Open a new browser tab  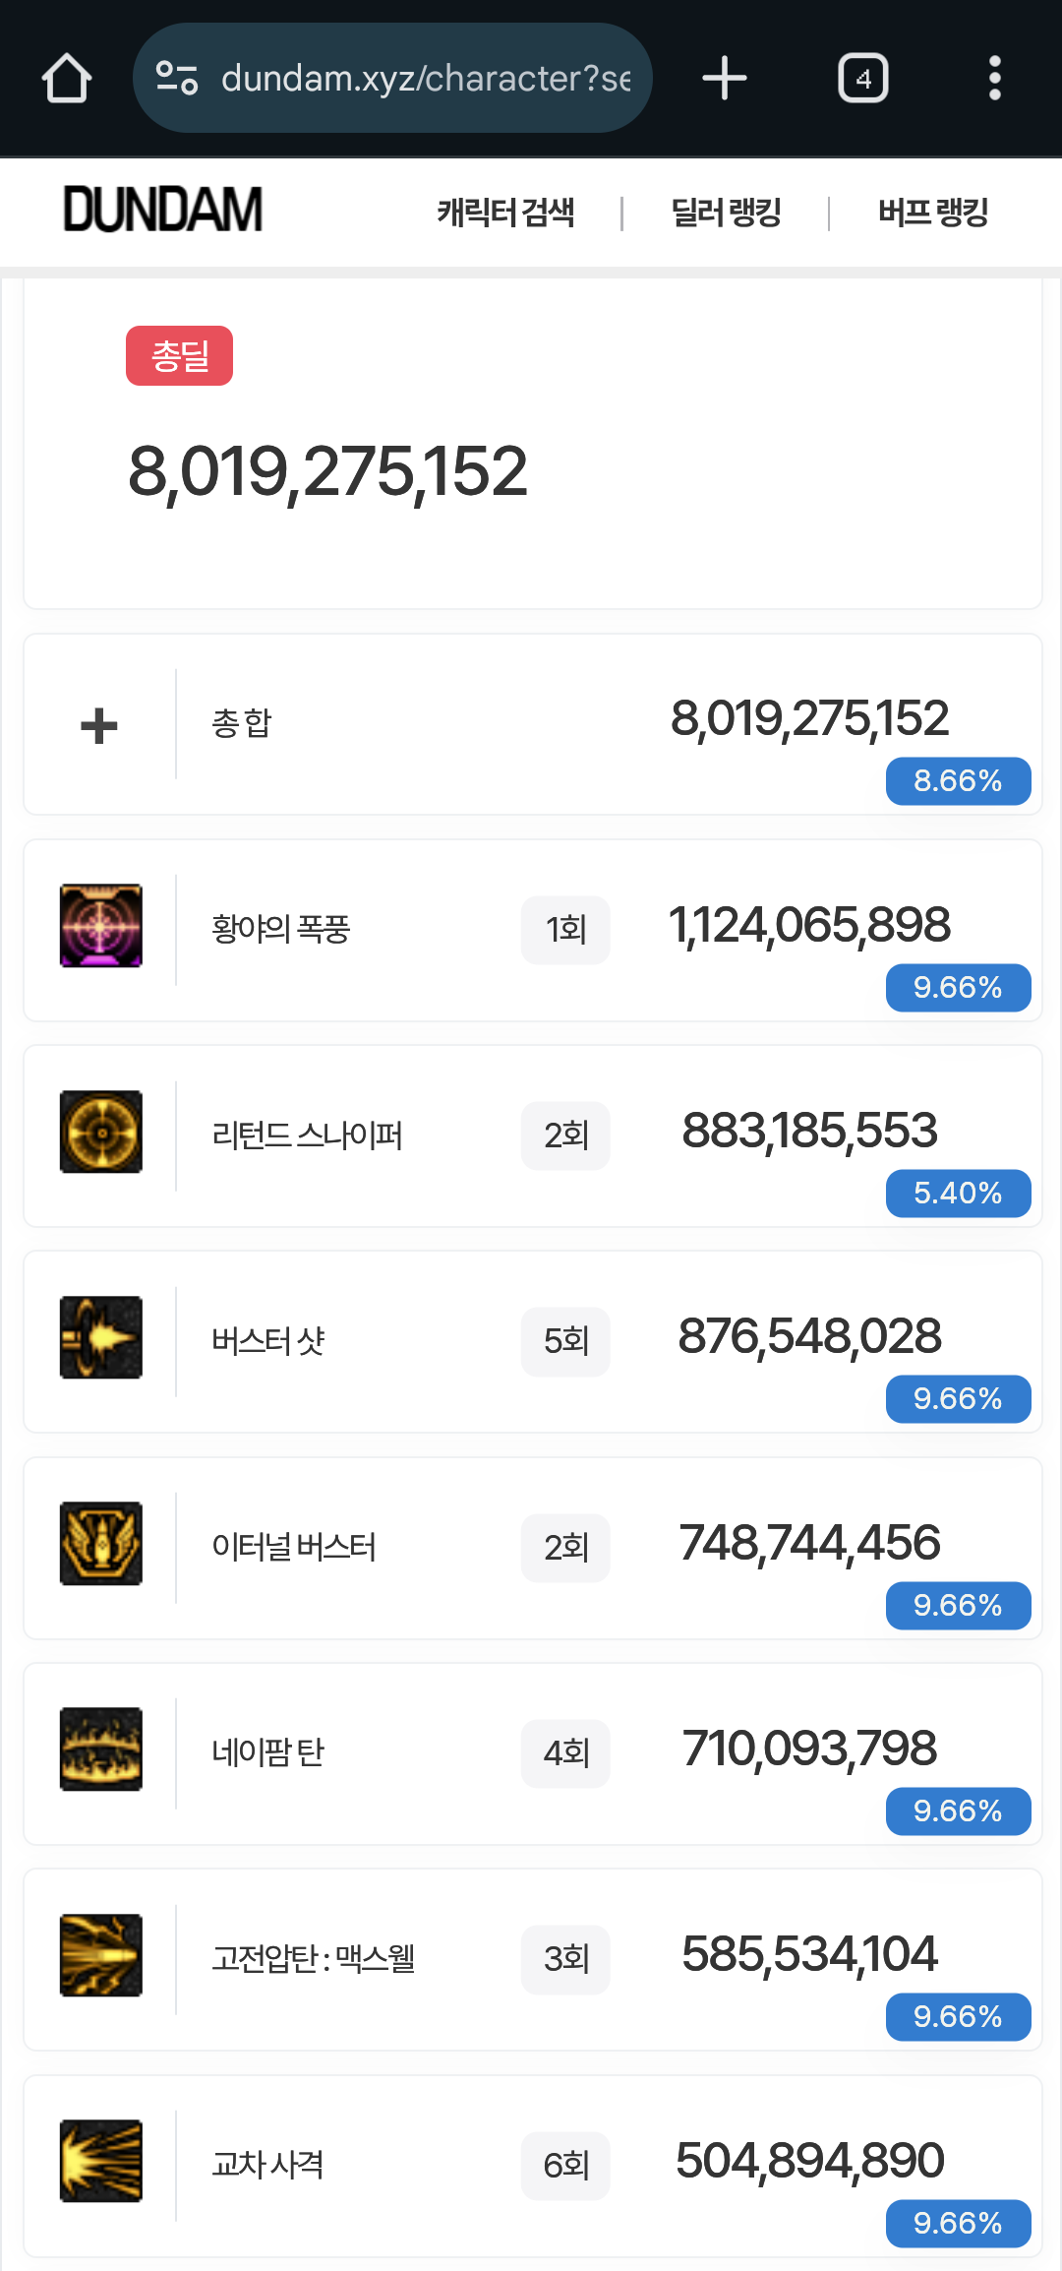pyautogui.click(x=725, y=78)
